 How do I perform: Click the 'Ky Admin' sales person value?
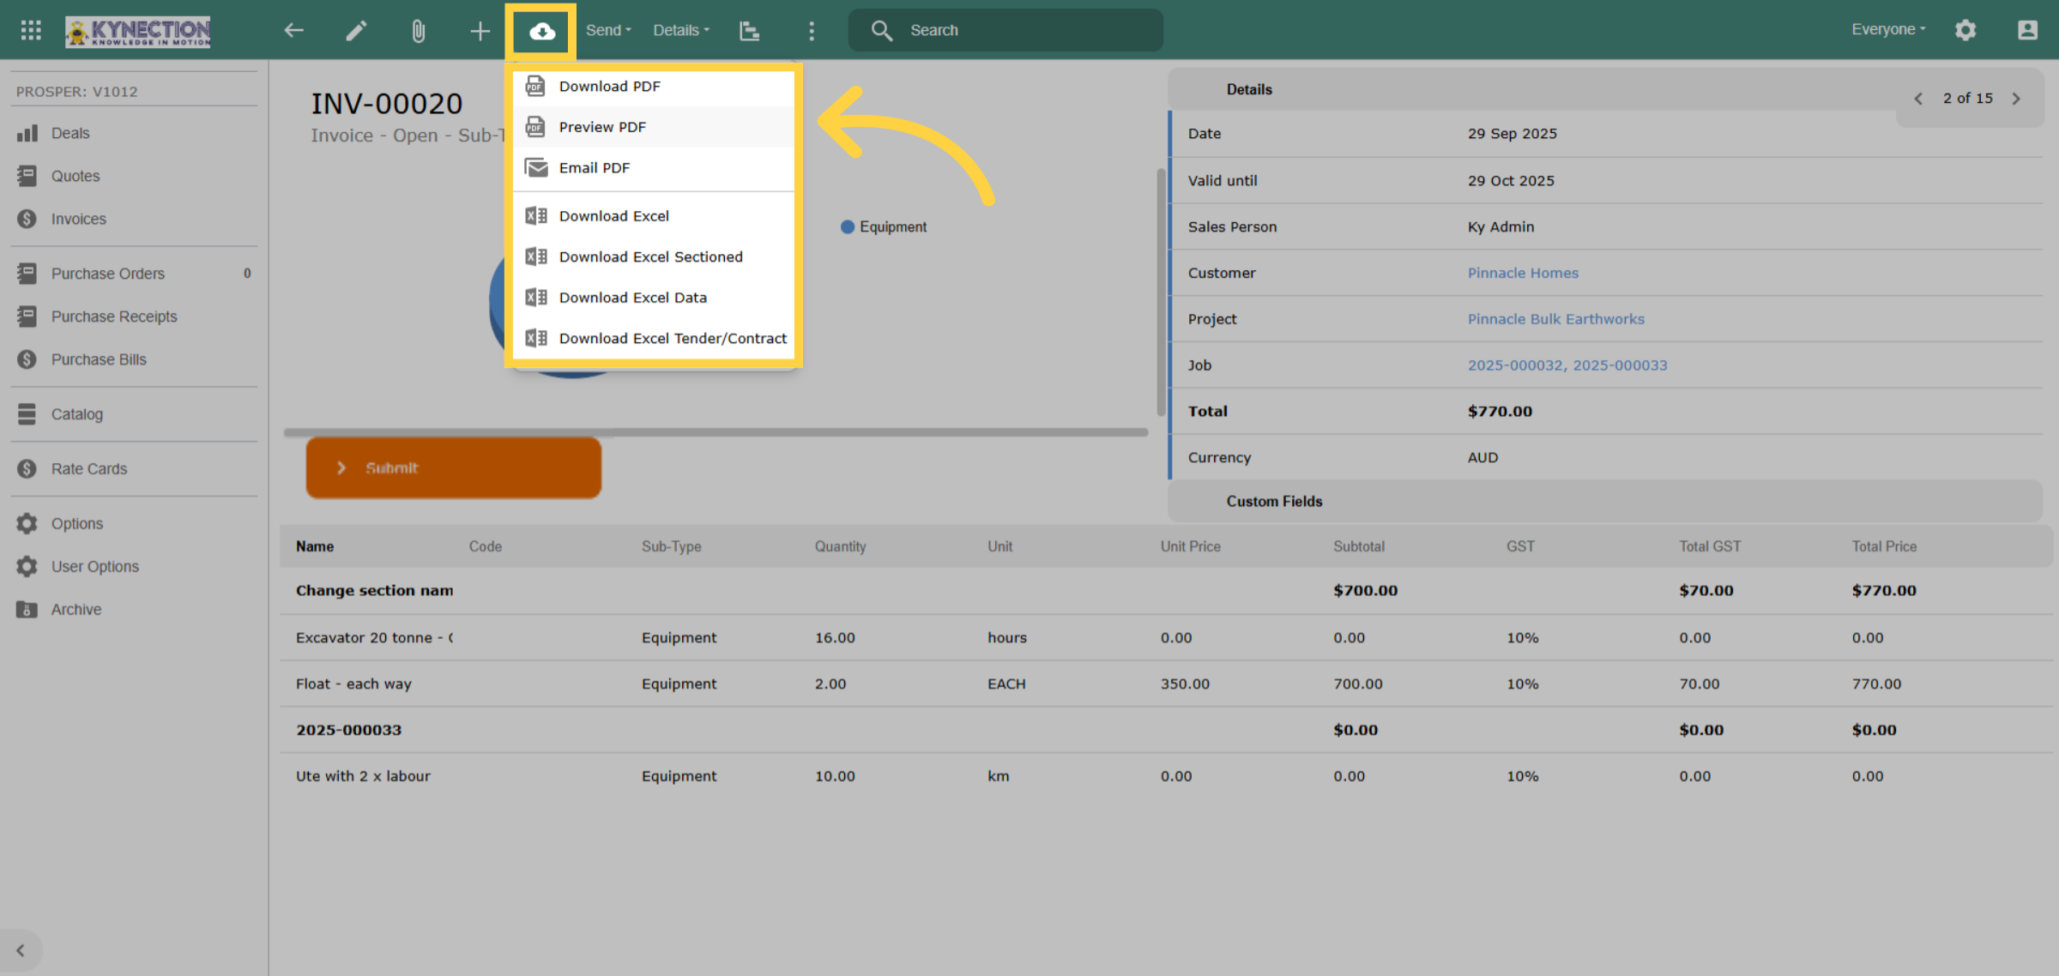point(1500,227)
